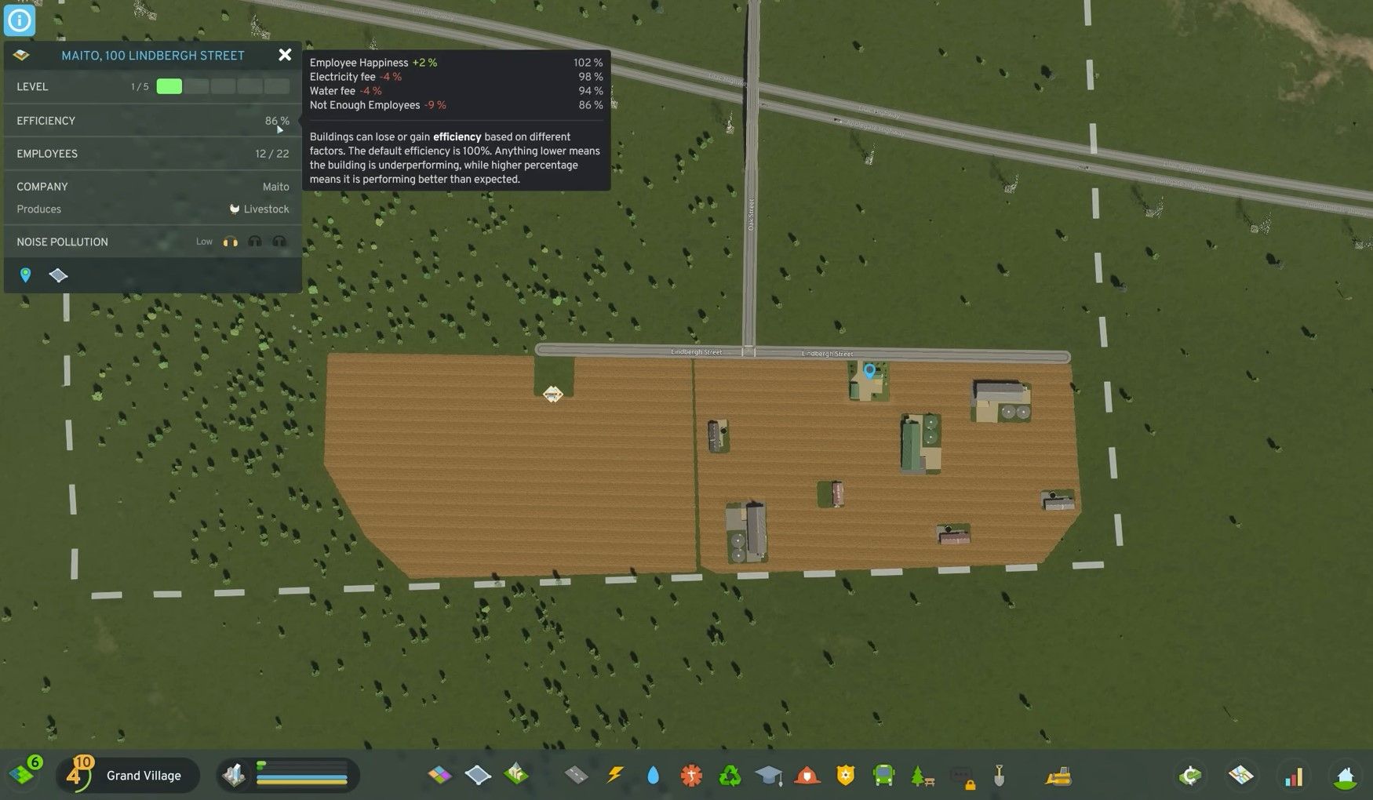Open the transportation overview map icon
Image resolution: width=1373 pixels, height=800 pixels.
1241,776
